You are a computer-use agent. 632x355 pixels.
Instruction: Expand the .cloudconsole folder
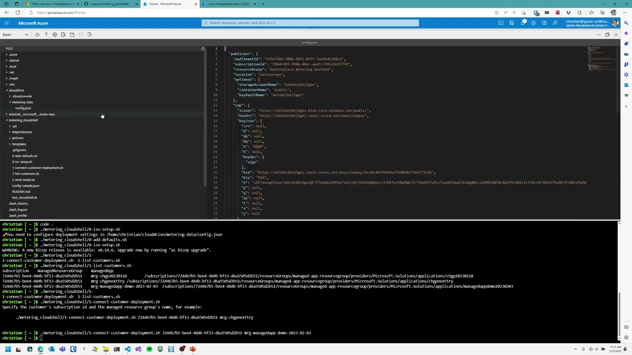pyautogui.click(x=21, y=96)
